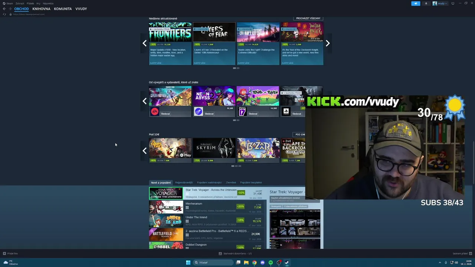This screenshot has width=475, height=267.
Task: Click the taskbar Hľadať search box
Action: coord(213,263)
